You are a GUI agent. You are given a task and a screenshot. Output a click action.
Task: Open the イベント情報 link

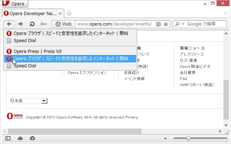134,78
